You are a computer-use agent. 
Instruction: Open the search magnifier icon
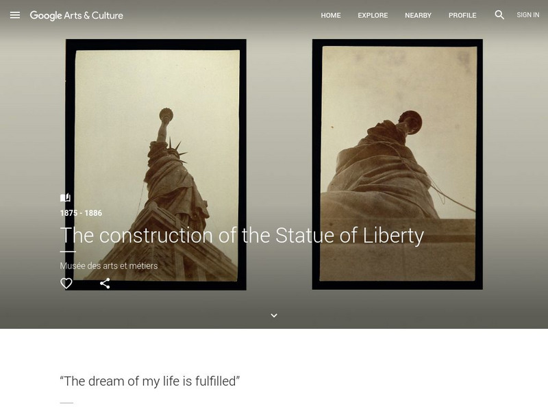(499, 14)
